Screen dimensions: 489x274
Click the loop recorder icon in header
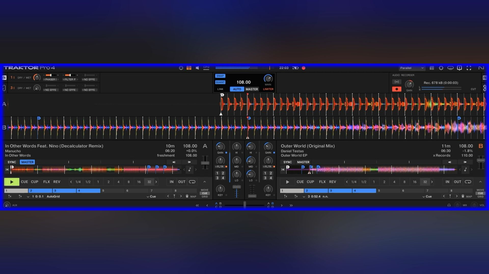click(450, 68)
